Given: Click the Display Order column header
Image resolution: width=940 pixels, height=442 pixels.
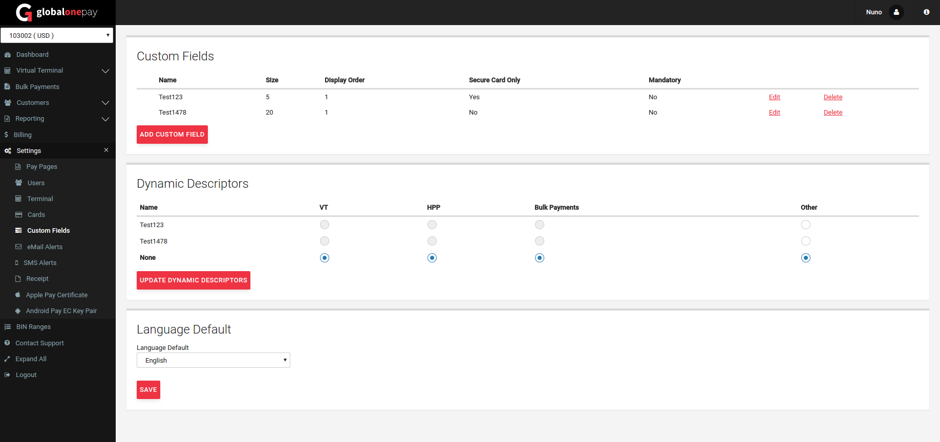Looking at the screenshot, I should 345,80.
